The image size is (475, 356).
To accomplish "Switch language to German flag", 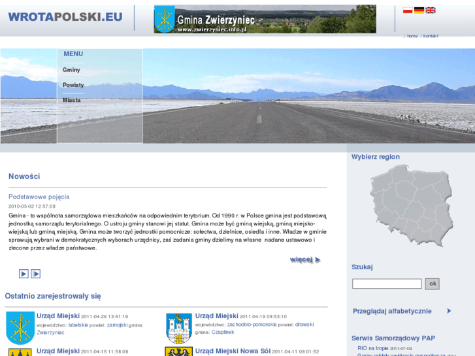I will [419, 10].
